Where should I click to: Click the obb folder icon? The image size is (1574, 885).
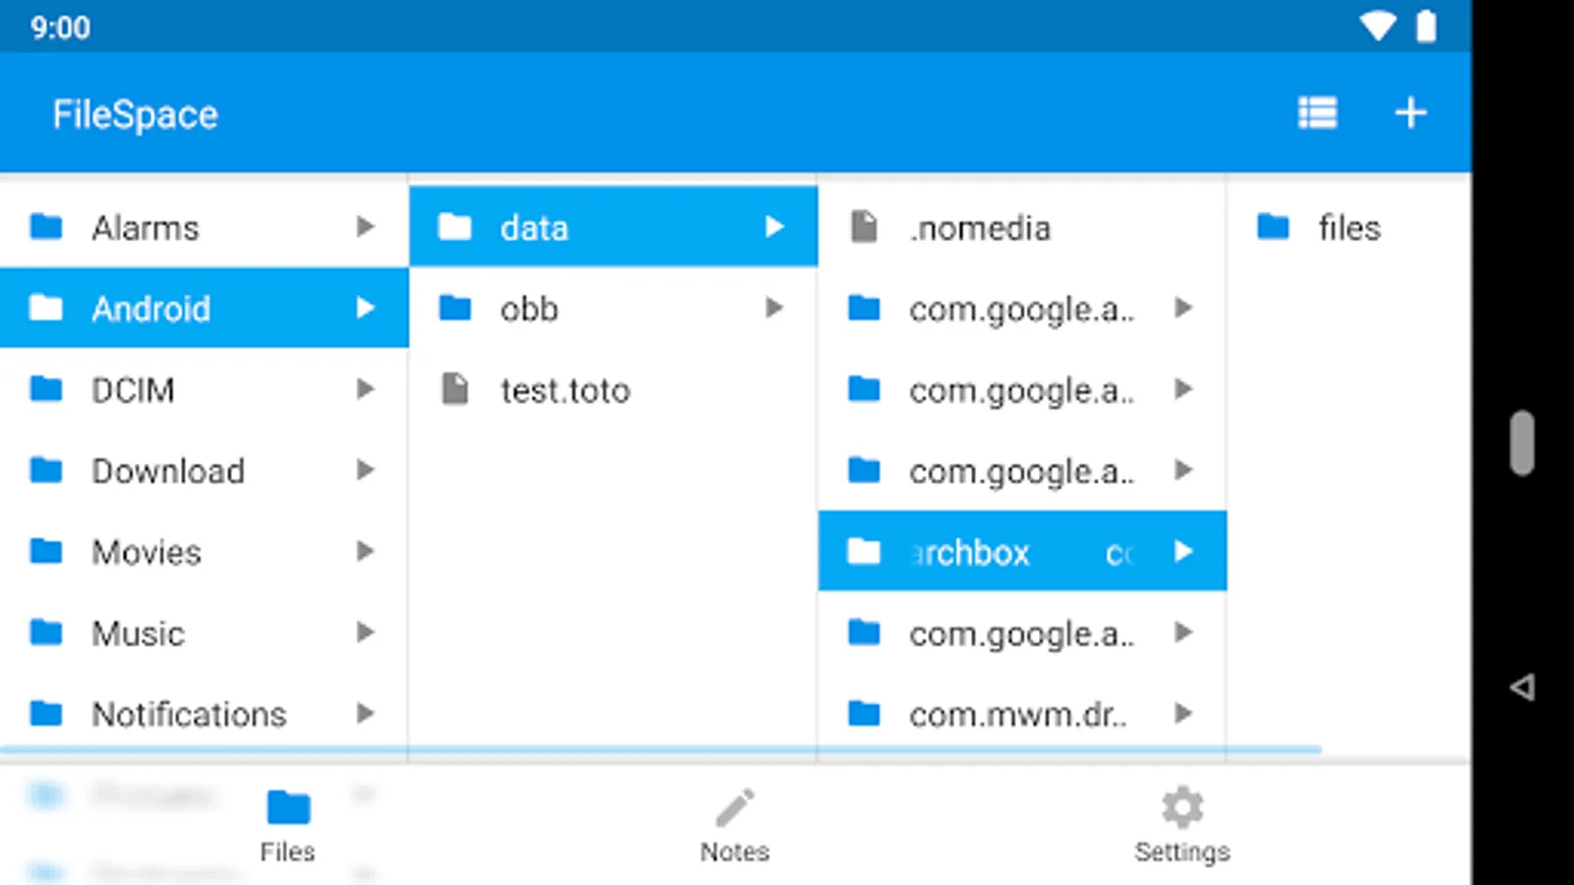454,308
